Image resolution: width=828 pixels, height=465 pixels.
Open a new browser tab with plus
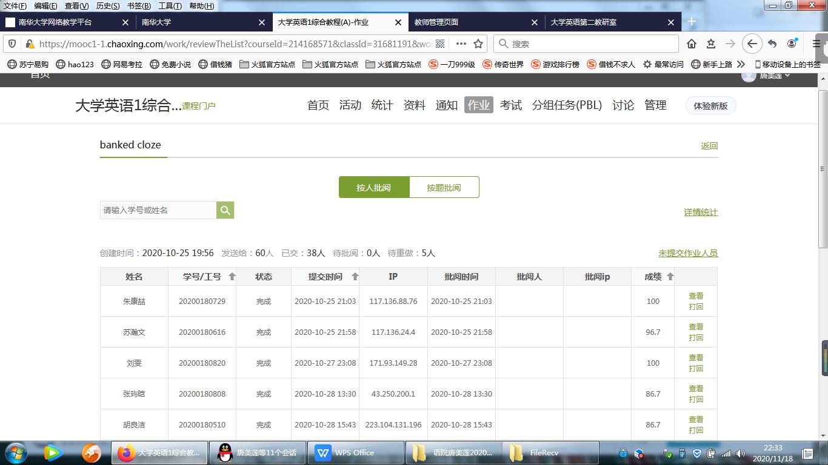click(x=692, y=22)
